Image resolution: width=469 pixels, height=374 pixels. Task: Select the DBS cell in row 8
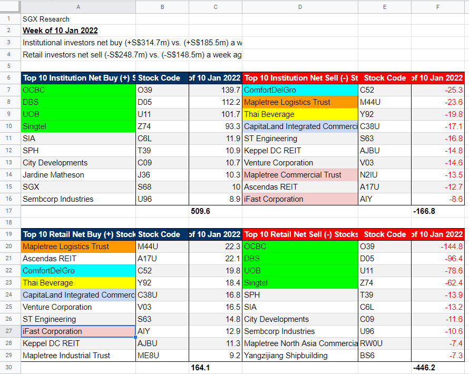tap(79, 102)
